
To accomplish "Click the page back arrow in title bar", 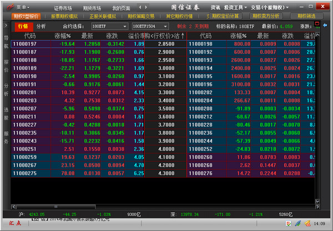I will [x=140, y=7].
